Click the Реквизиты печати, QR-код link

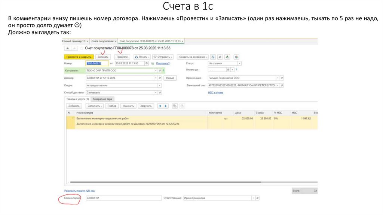pos(79,191)
